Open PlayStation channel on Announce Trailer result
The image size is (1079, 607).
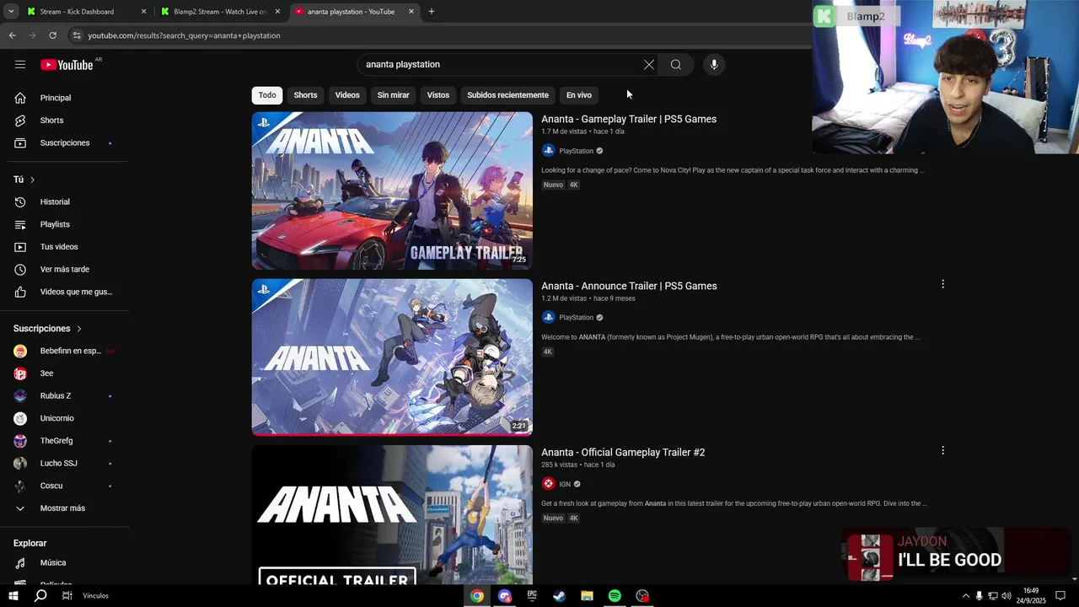point(576,318)
